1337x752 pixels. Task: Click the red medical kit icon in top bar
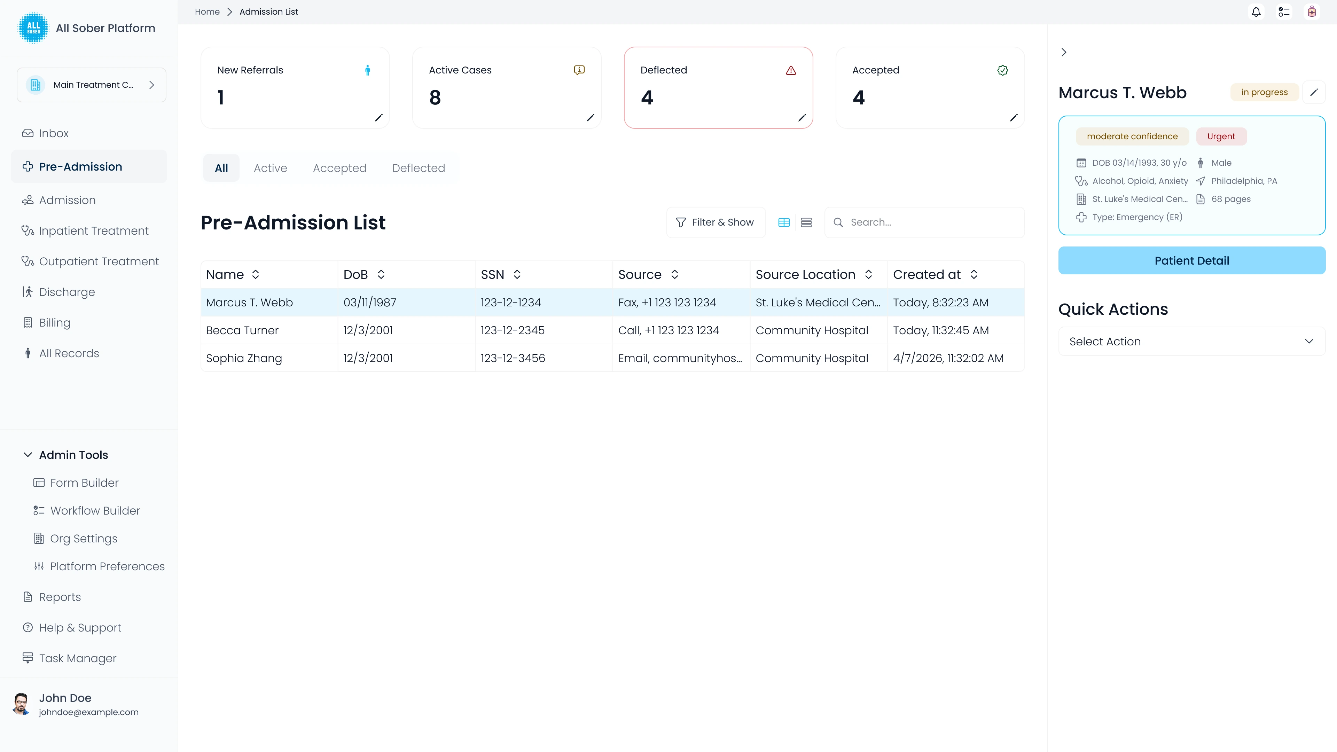(1312, 12)
